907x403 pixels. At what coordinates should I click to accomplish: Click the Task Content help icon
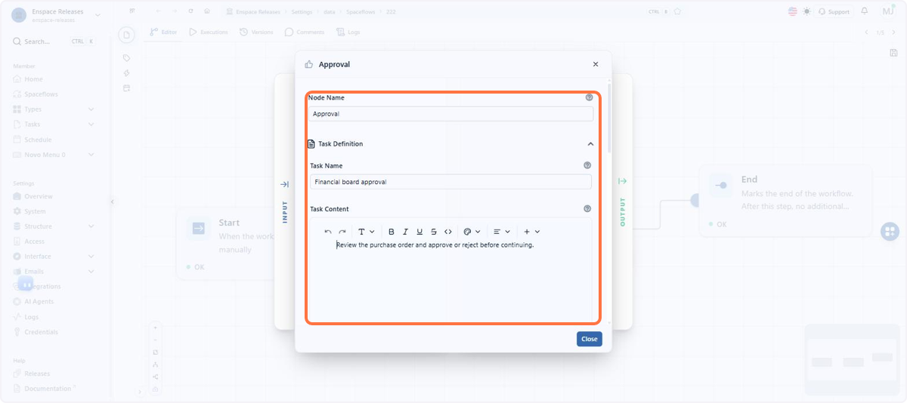pos(587,209)
